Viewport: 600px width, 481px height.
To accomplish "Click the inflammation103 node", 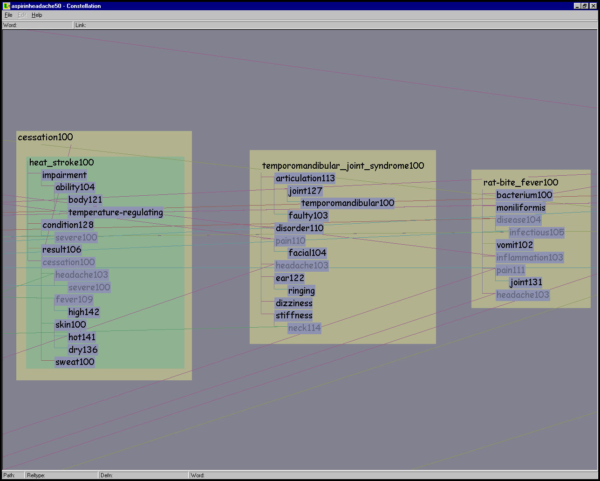I will (x=530, y=257).
